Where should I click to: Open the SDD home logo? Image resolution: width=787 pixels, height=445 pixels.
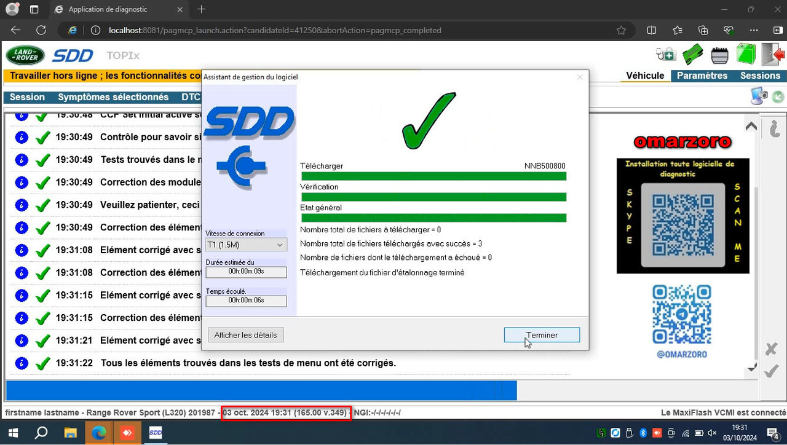[x=73, y=56]
